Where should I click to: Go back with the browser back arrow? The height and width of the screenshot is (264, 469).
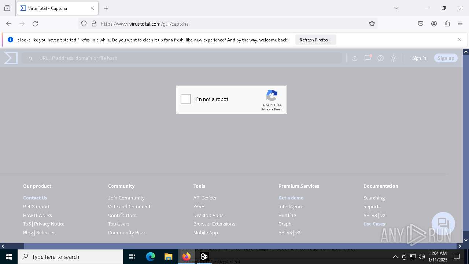(x=9, y=23)
